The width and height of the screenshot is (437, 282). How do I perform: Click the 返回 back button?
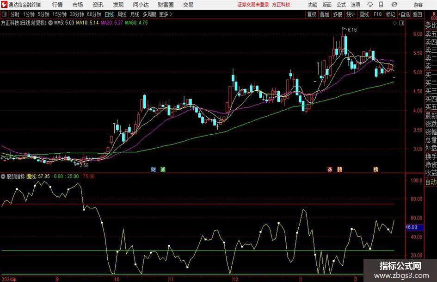pyautogui.click(x=417, y=14)
